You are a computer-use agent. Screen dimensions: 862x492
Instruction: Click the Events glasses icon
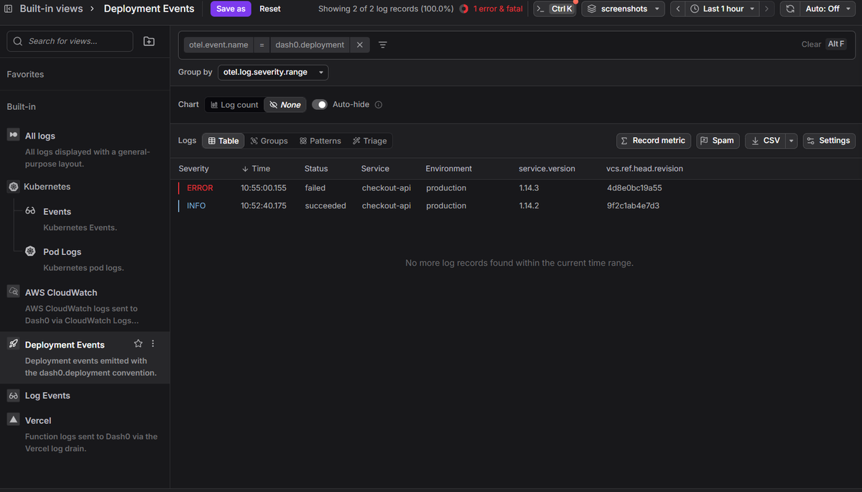30,211
